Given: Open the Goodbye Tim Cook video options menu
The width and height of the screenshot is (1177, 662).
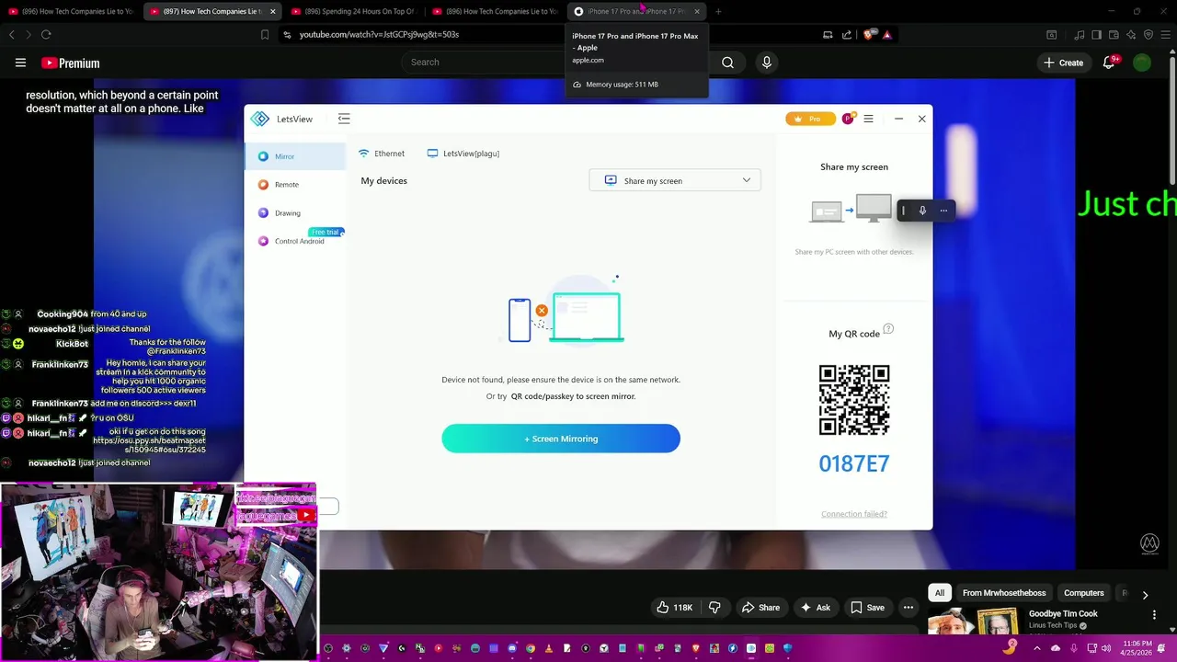Looking at the screenshot, I should (1154, 614).
